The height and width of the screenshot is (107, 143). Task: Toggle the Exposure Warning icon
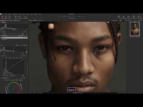point(123,16)
